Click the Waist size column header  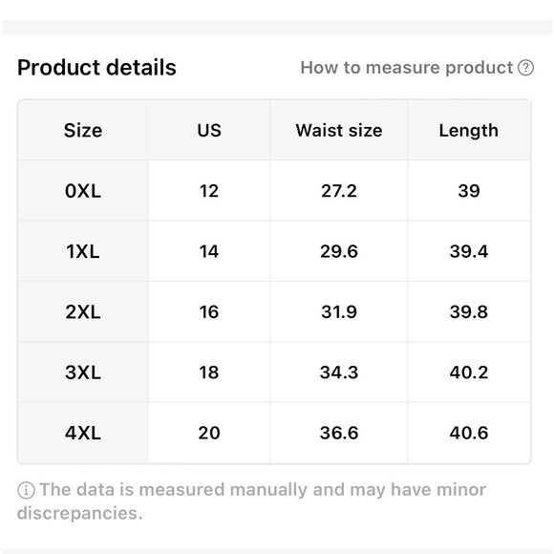[x=339, y=130]
